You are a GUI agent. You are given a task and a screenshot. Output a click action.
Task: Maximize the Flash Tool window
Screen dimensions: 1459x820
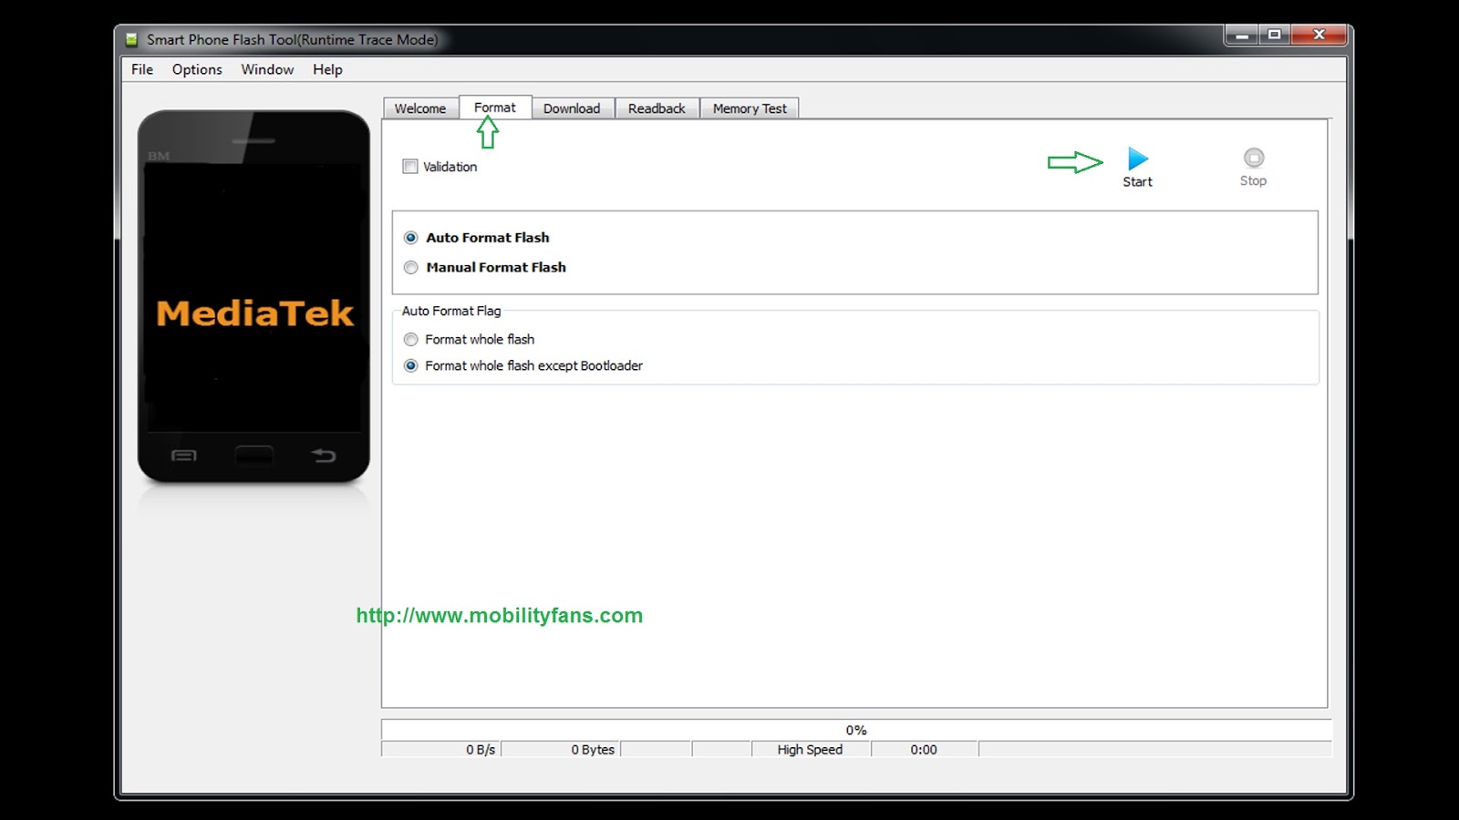pyautogui.click(x=1274, y=36)
